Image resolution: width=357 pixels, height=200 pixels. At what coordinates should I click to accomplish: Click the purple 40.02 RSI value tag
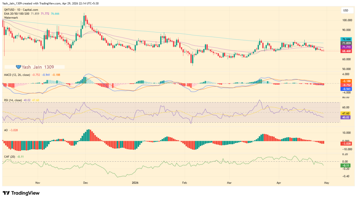[346, 117]
